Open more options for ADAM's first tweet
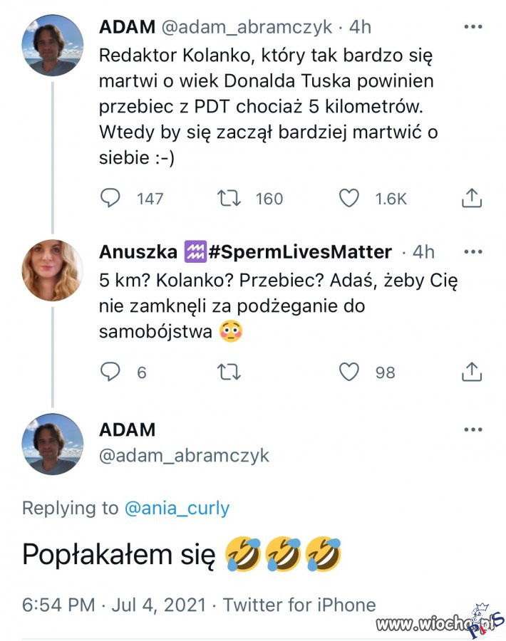Image resolution: width=506 pixels, height=641 pixels. [473, 27]
